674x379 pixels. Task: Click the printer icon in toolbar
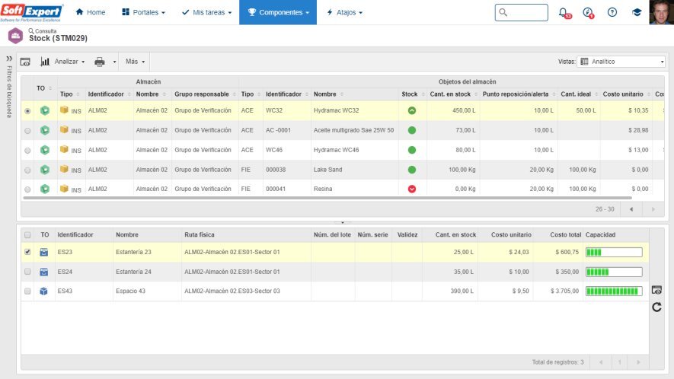100,62
